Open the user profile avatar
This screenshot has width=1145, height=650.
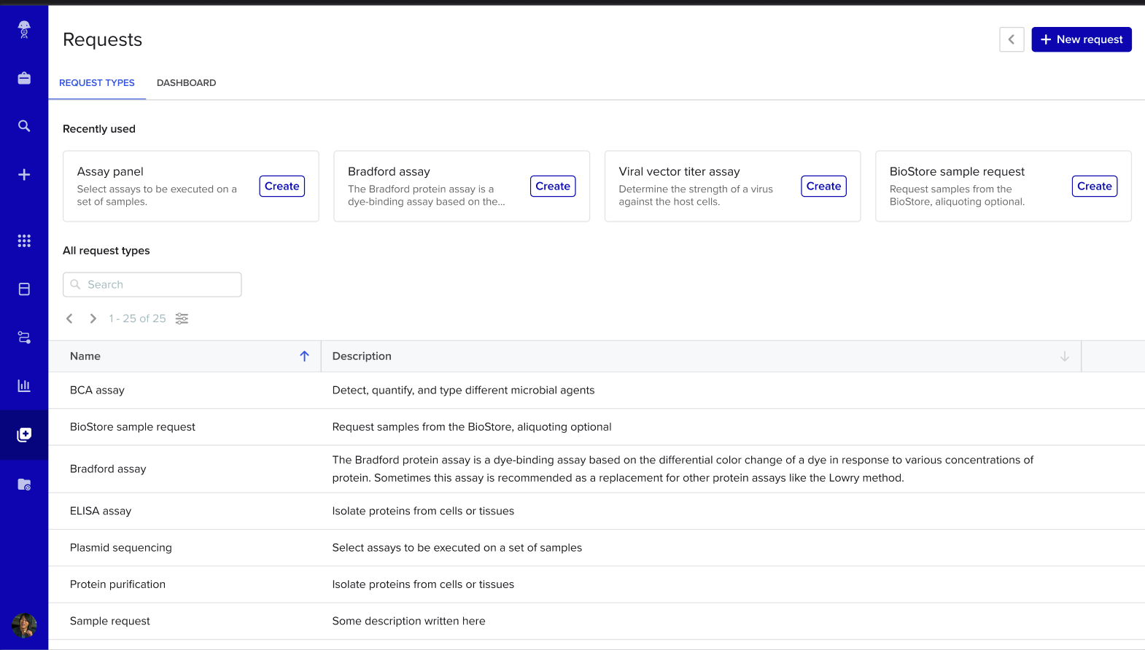pos(24,625)
